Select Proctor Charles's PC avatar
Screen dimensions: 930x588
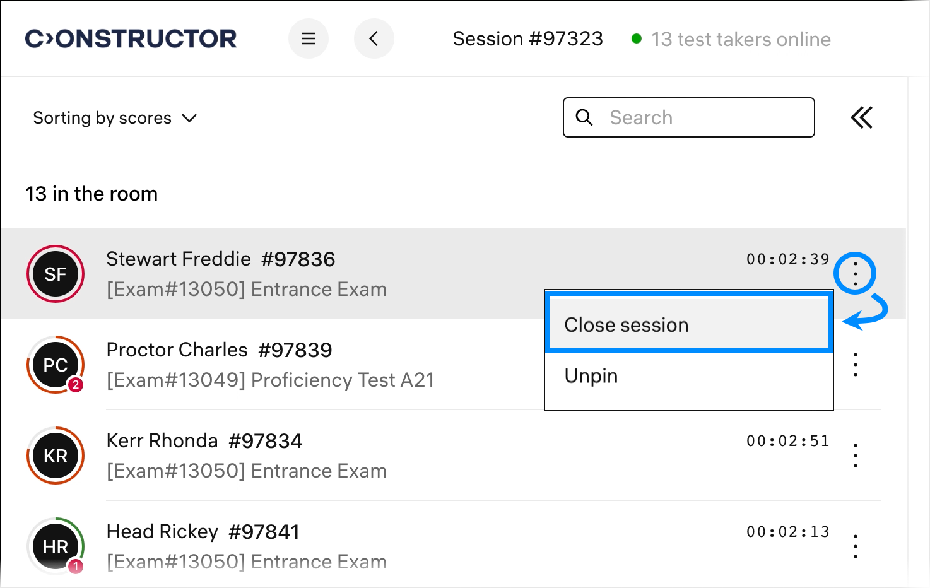[56, 365]
